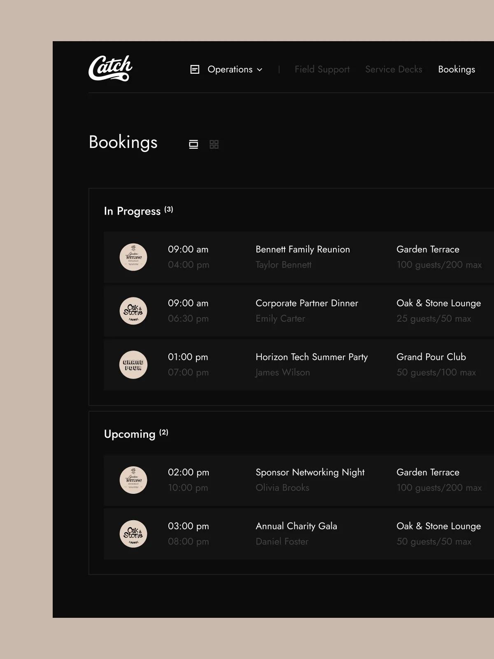Click 50 guests/50 max capacity
The width and height of the screenshot is (494, 659).
pos(434,542)
